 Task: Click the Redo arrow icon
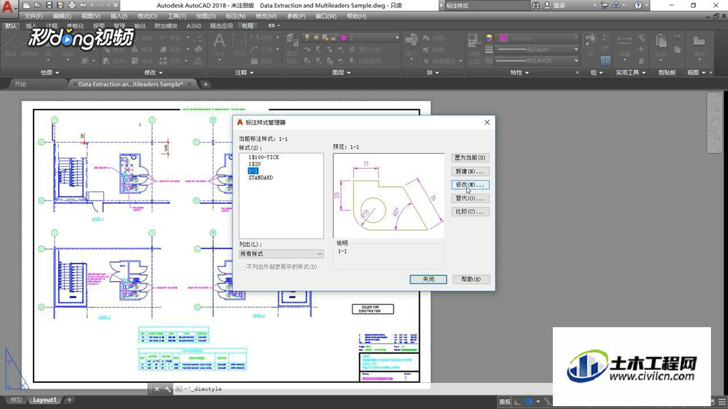[x=101, y=5]
